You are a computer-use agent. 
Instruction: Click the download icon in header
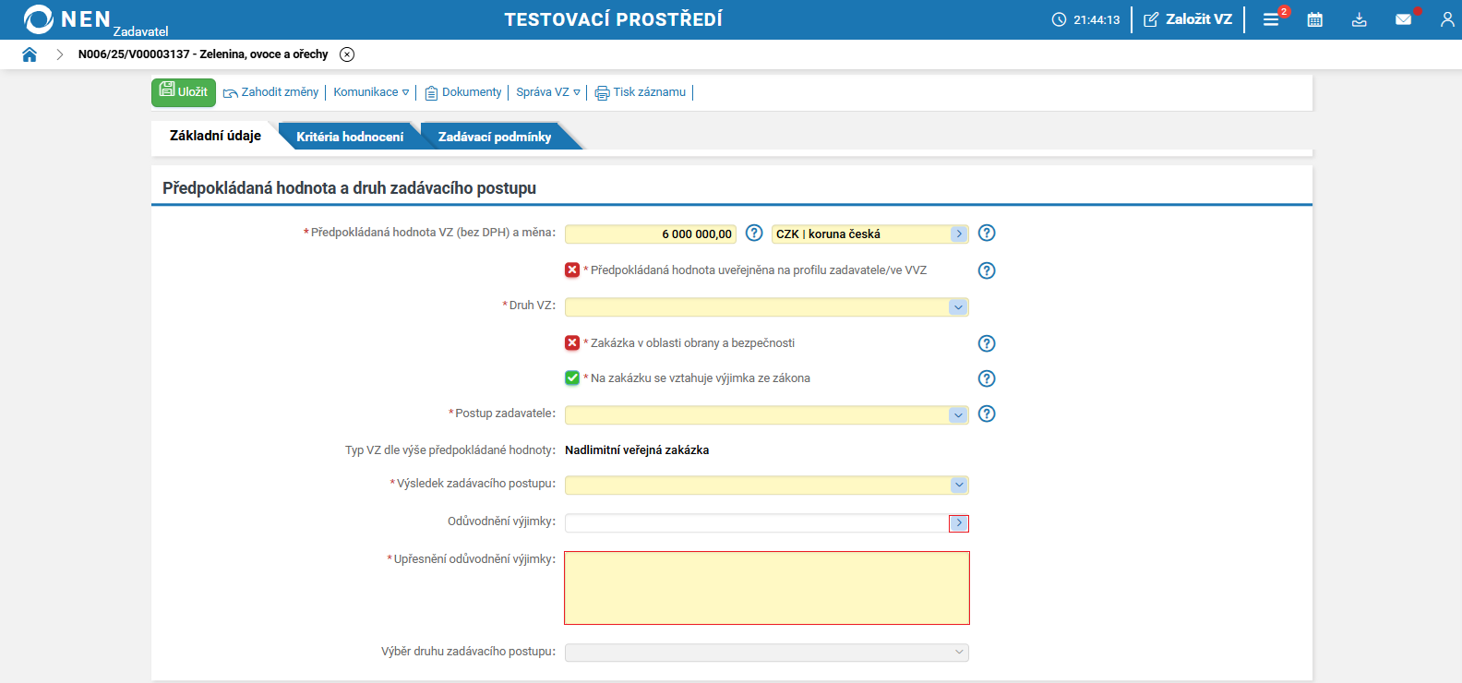1359,19
